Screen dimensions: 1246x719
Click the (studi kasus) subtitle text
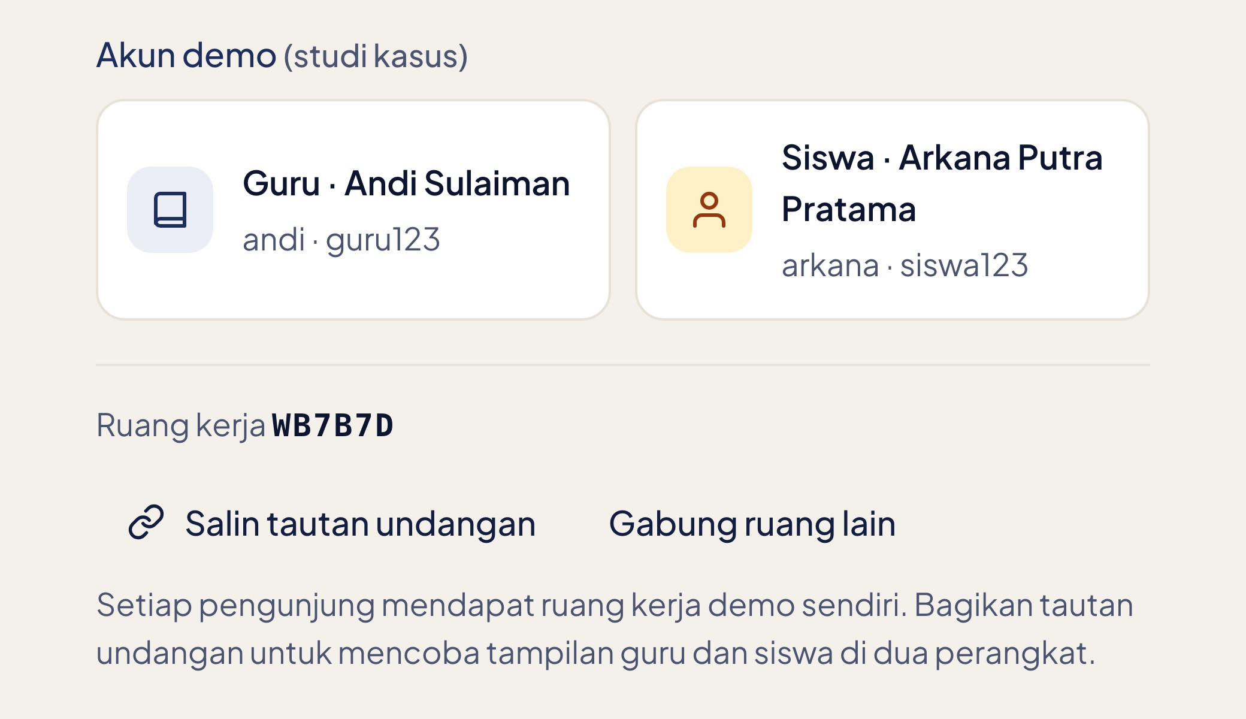pyautogui.click(x=376, y=56)
